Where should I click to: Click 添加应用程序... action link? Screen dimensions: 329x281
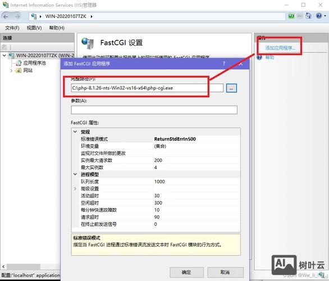point(280,48)
